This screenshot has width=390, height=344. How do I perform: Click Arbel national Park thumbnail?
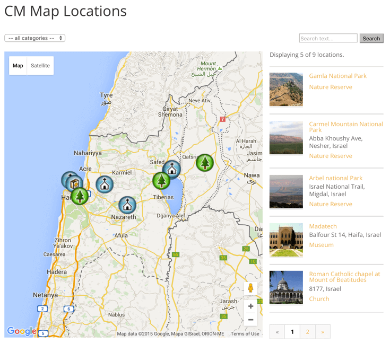coord(287,191)
